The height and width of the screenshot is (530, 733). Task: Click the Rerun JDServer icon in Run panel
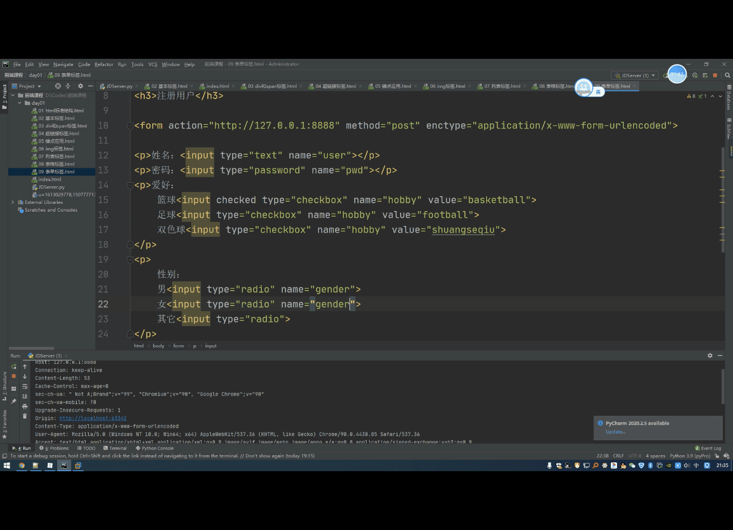14,366
